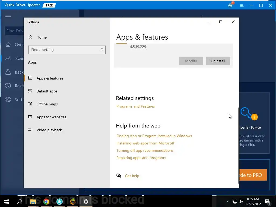Open Finding App or Program installed link
276x207 pixels.
(x=154, y=136)
